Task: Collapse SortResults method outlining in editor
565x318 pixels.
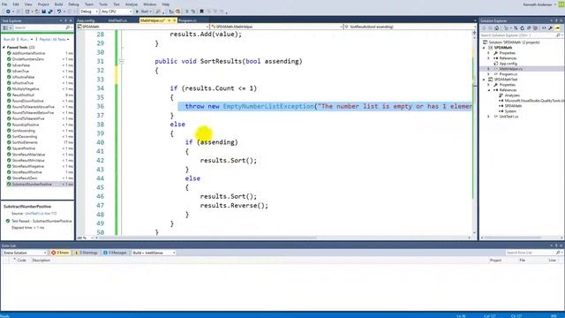Action: point(122,61)
